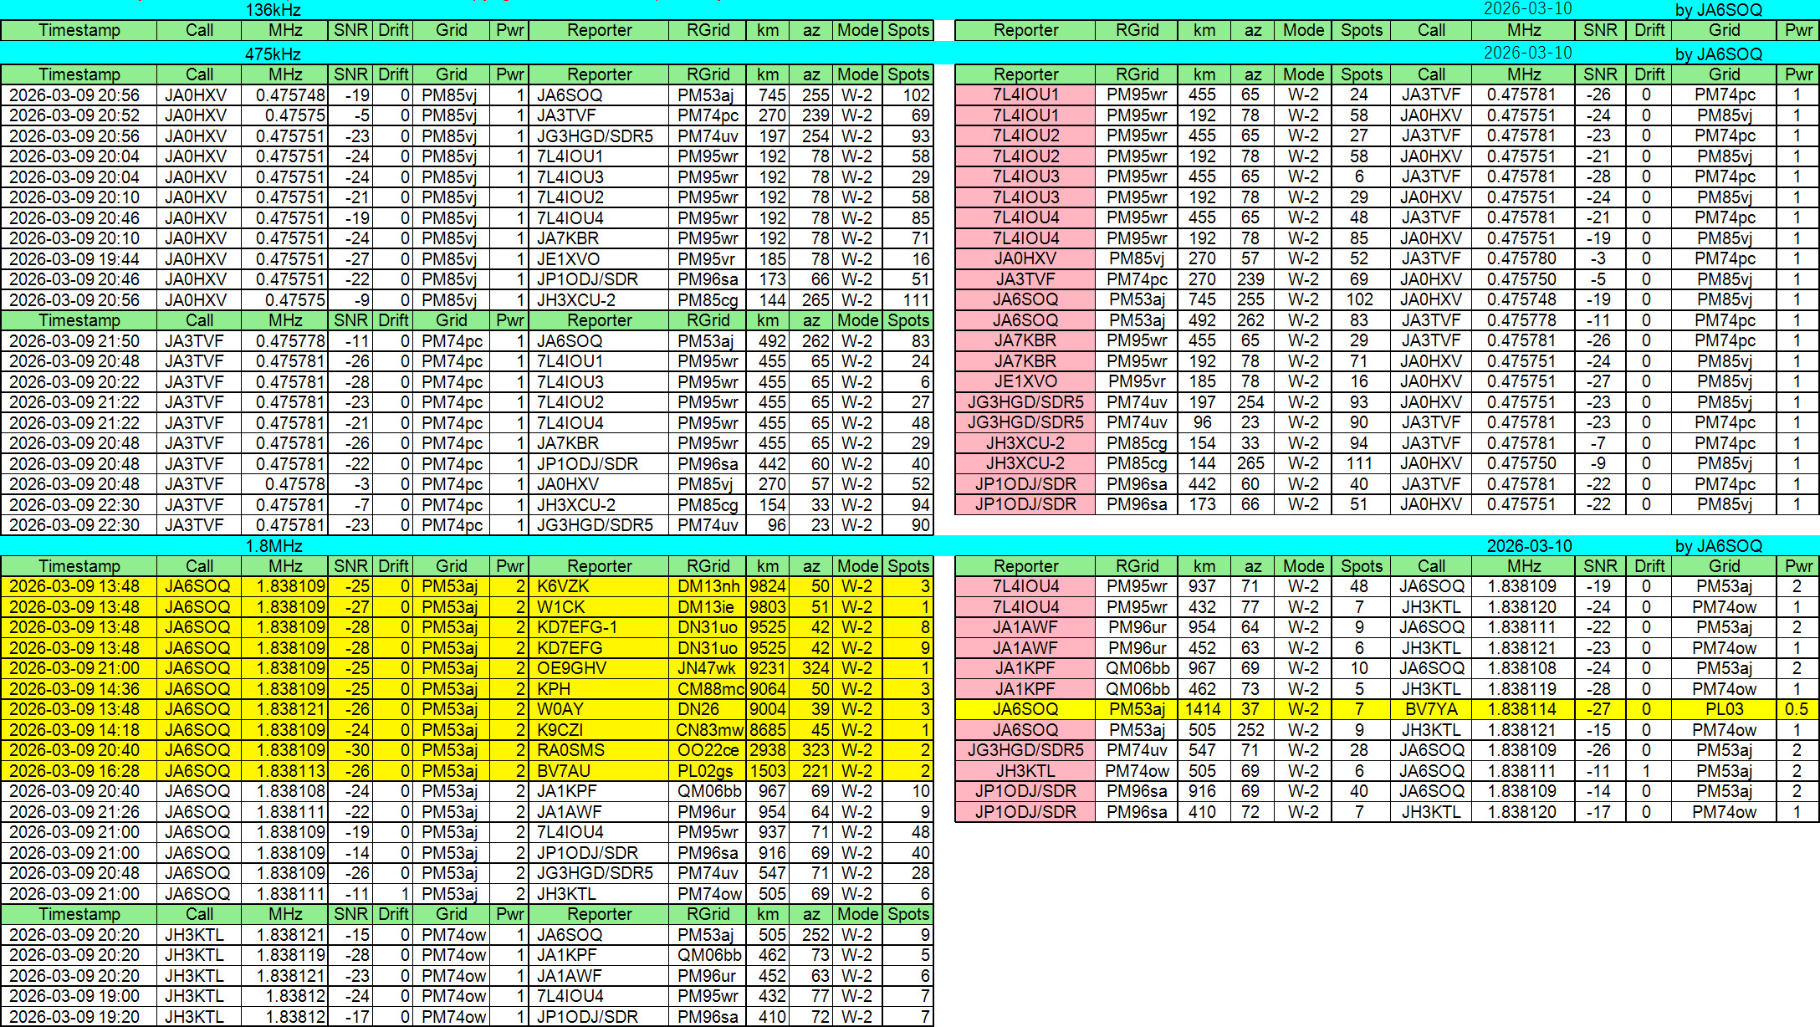Viewport: 1820px width, 1027px height.
Task: Click the Timestamp header under 136kHz
Action: click(x=79, y=30)
